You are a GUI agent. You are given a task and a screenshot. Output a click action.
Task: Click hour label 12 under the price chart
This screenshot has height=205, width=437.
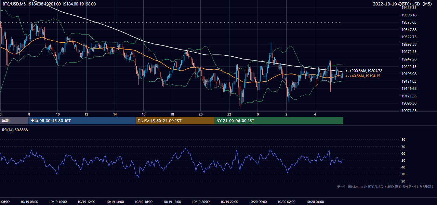(x=86, y=114)
